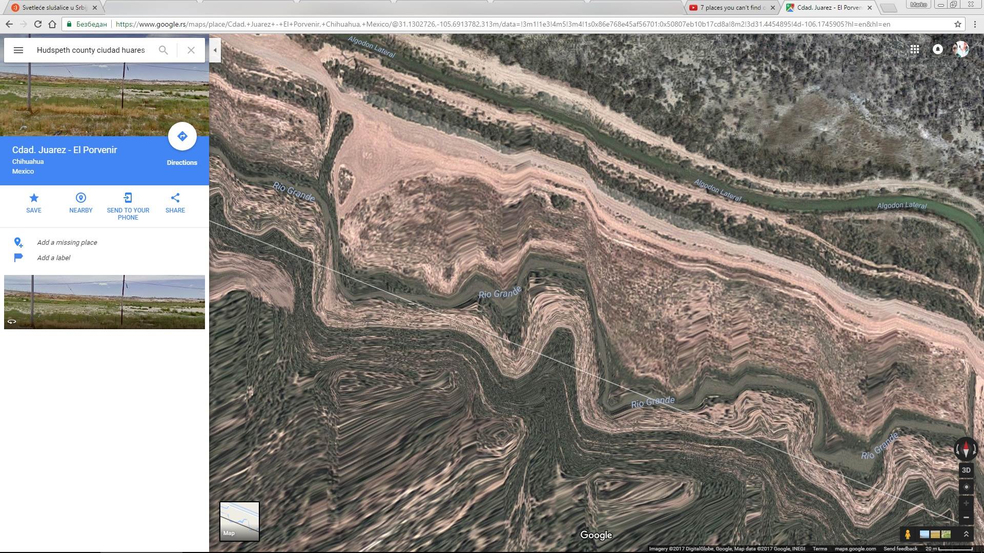The height and width of the screenshot is (553, 984).
Task: Clear the search box with X
Action: (191, 50)
